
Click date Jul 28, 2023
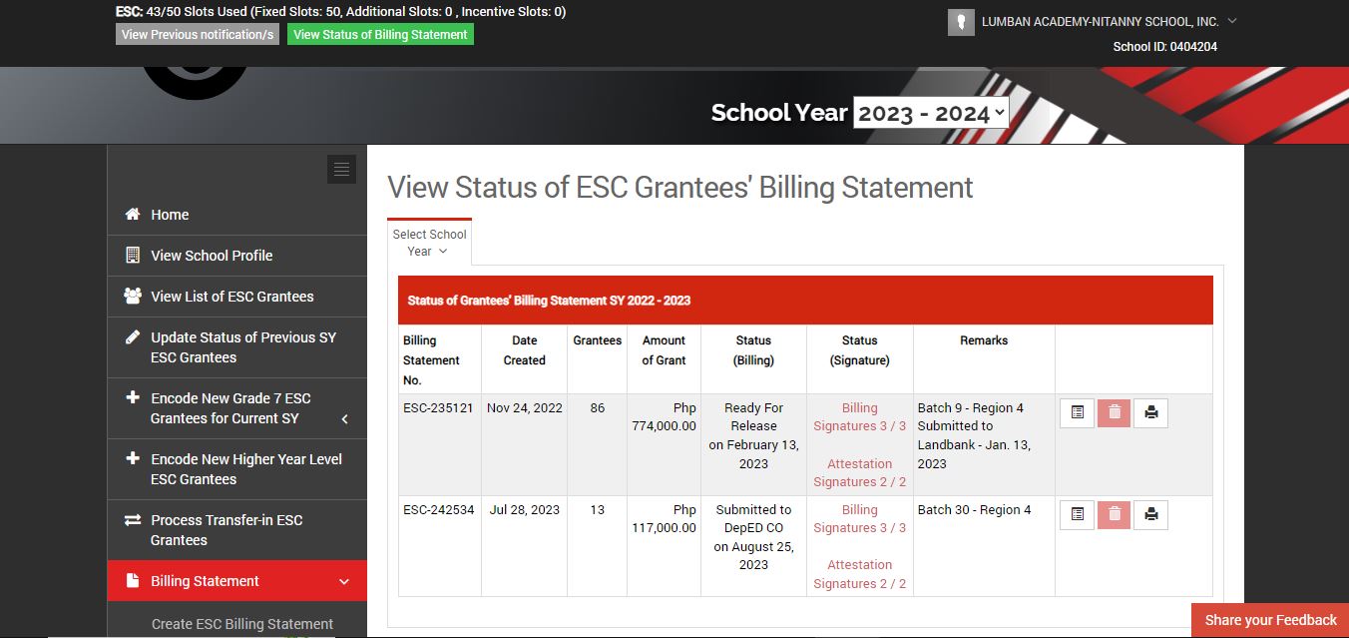525,509
